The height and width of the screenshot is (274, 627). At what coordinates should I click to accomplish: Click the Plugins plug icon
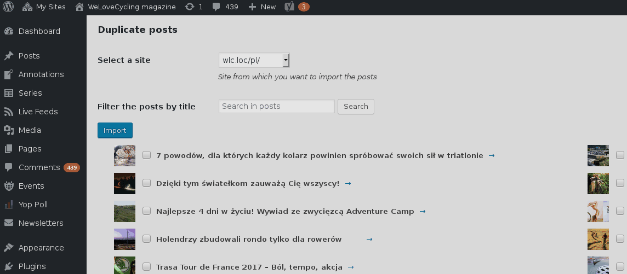tap(9, 266)
